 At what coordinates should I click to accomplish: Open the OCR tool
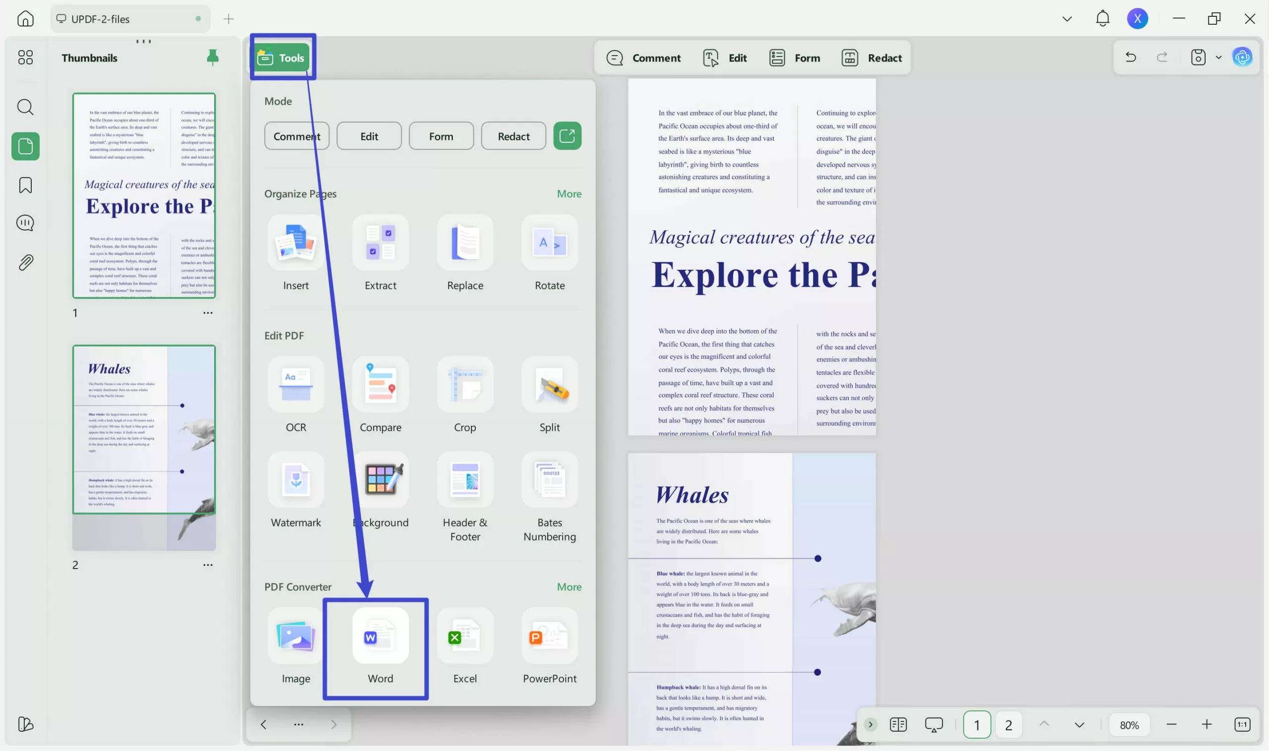pyautogui.click(x=295, y=384)
